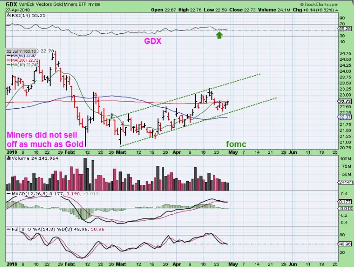Image resolution: width=354 pixels, height=267 pixels.
Task: Click the bar icon beside the Volume label
Action: [9, 158]
